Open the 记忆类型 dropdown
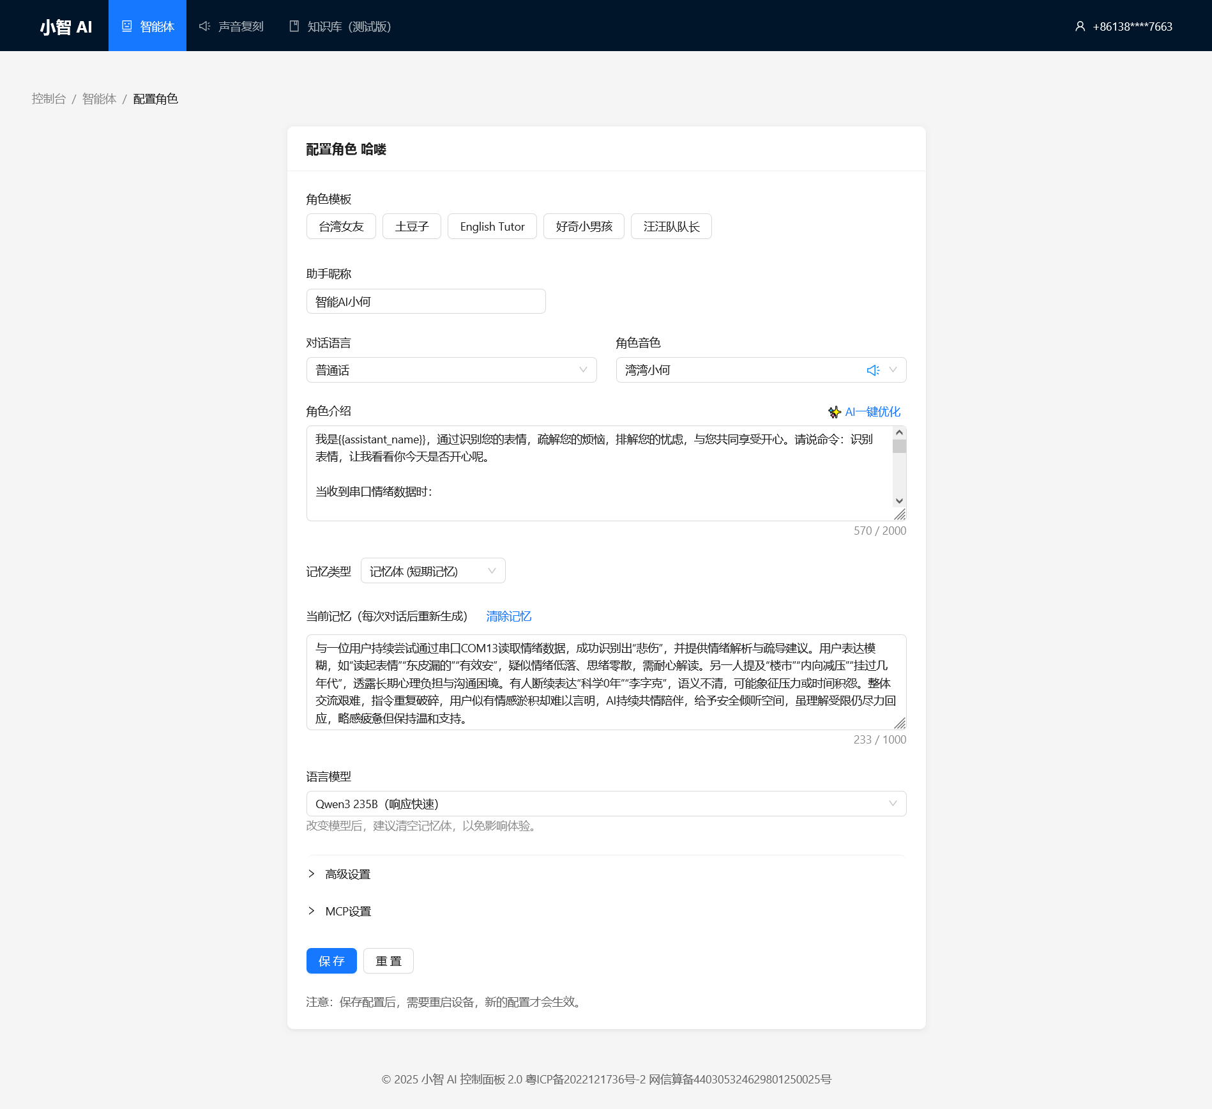This screenshot has height=1109, width=1212. [x=432, y=571]
